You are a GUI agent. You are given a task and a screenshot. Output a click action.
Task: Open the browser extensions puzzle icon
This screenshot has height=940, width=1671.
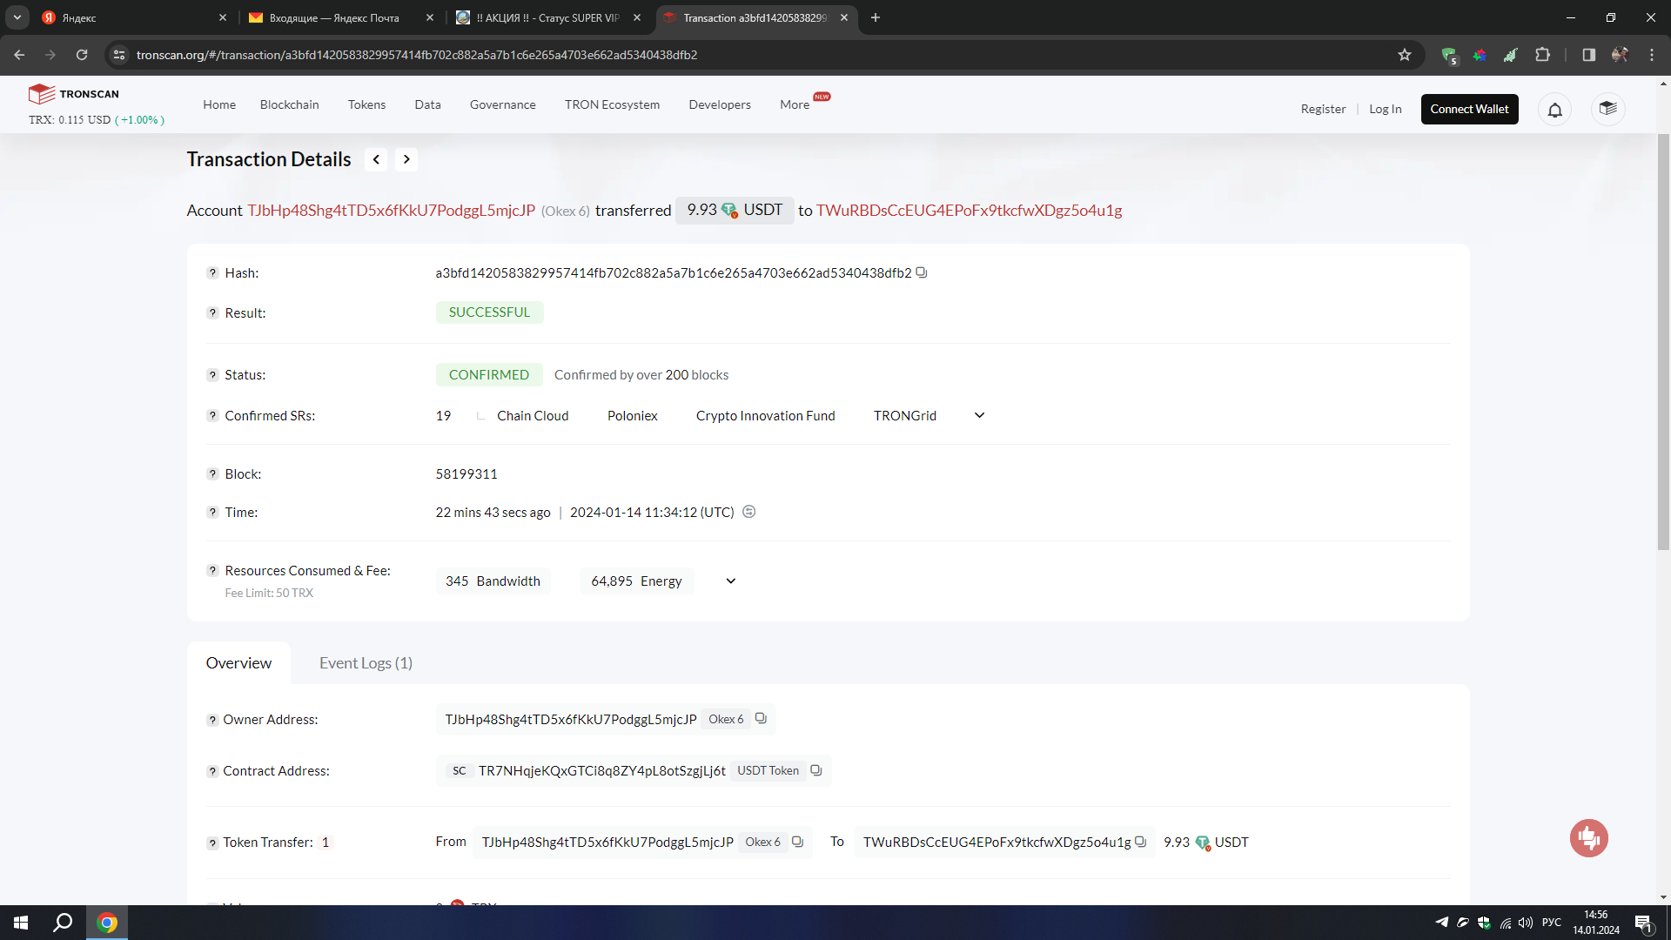click(x=1542, y=55)
